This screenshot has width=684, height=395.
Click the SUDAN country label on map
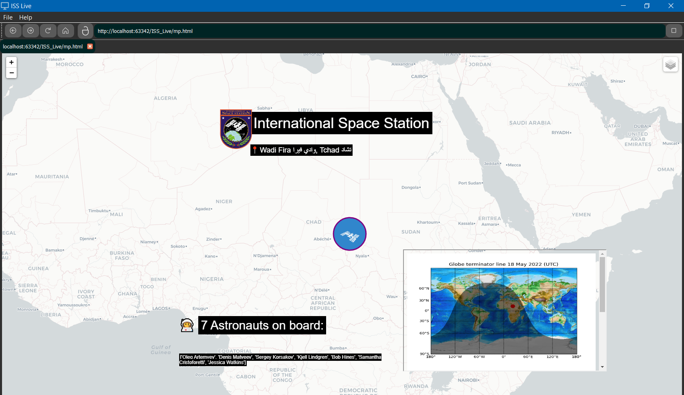click(410, 232)
